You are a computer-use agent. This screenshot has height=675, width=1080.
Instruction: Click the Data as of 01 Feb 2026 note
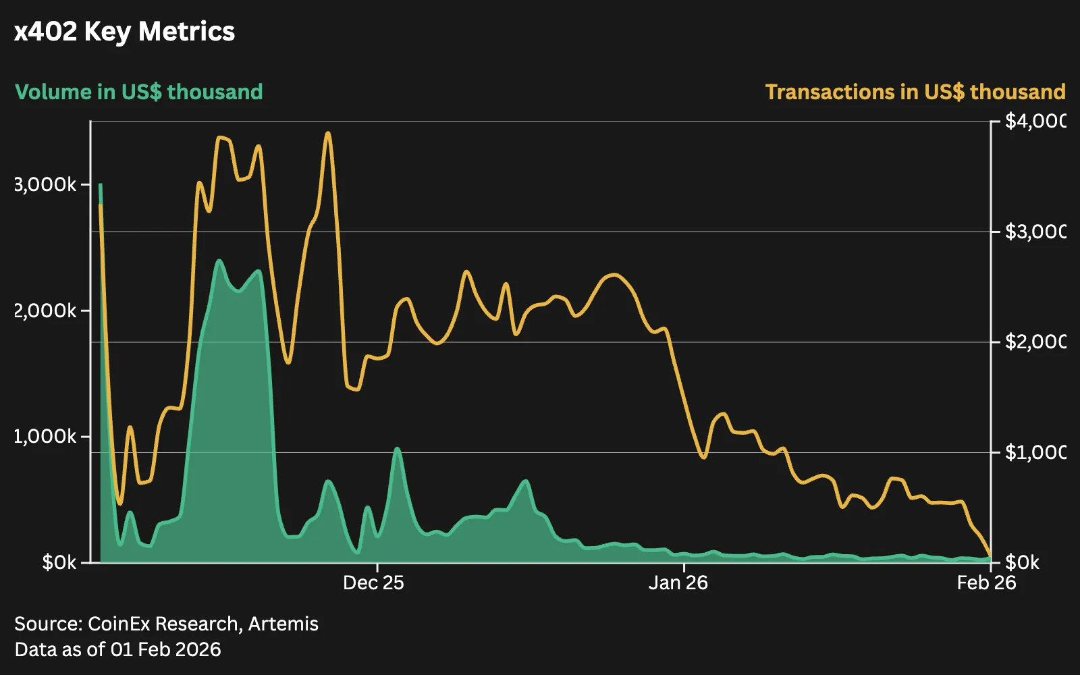point(117,649)
